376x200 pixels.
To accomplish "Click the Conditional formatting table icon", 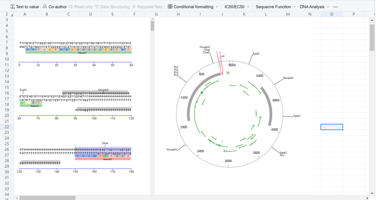I will coord(170,7).
